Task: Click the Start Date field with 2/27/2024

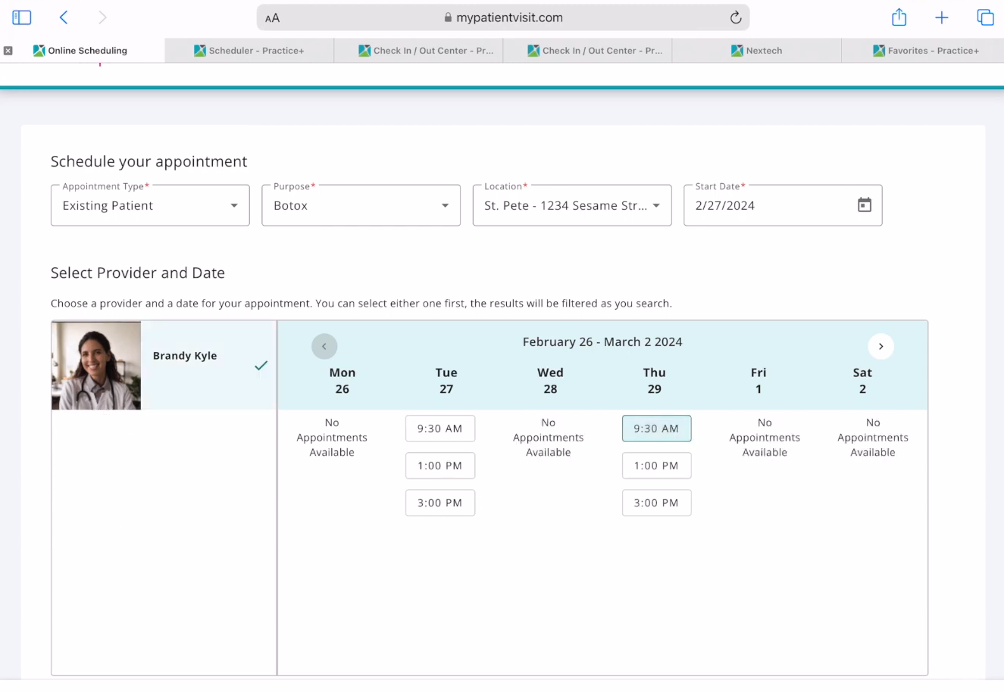Action: (765, 205)
